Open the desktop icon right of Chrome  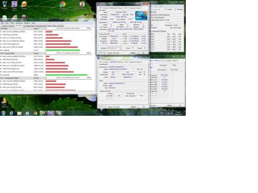coord(83,5)
